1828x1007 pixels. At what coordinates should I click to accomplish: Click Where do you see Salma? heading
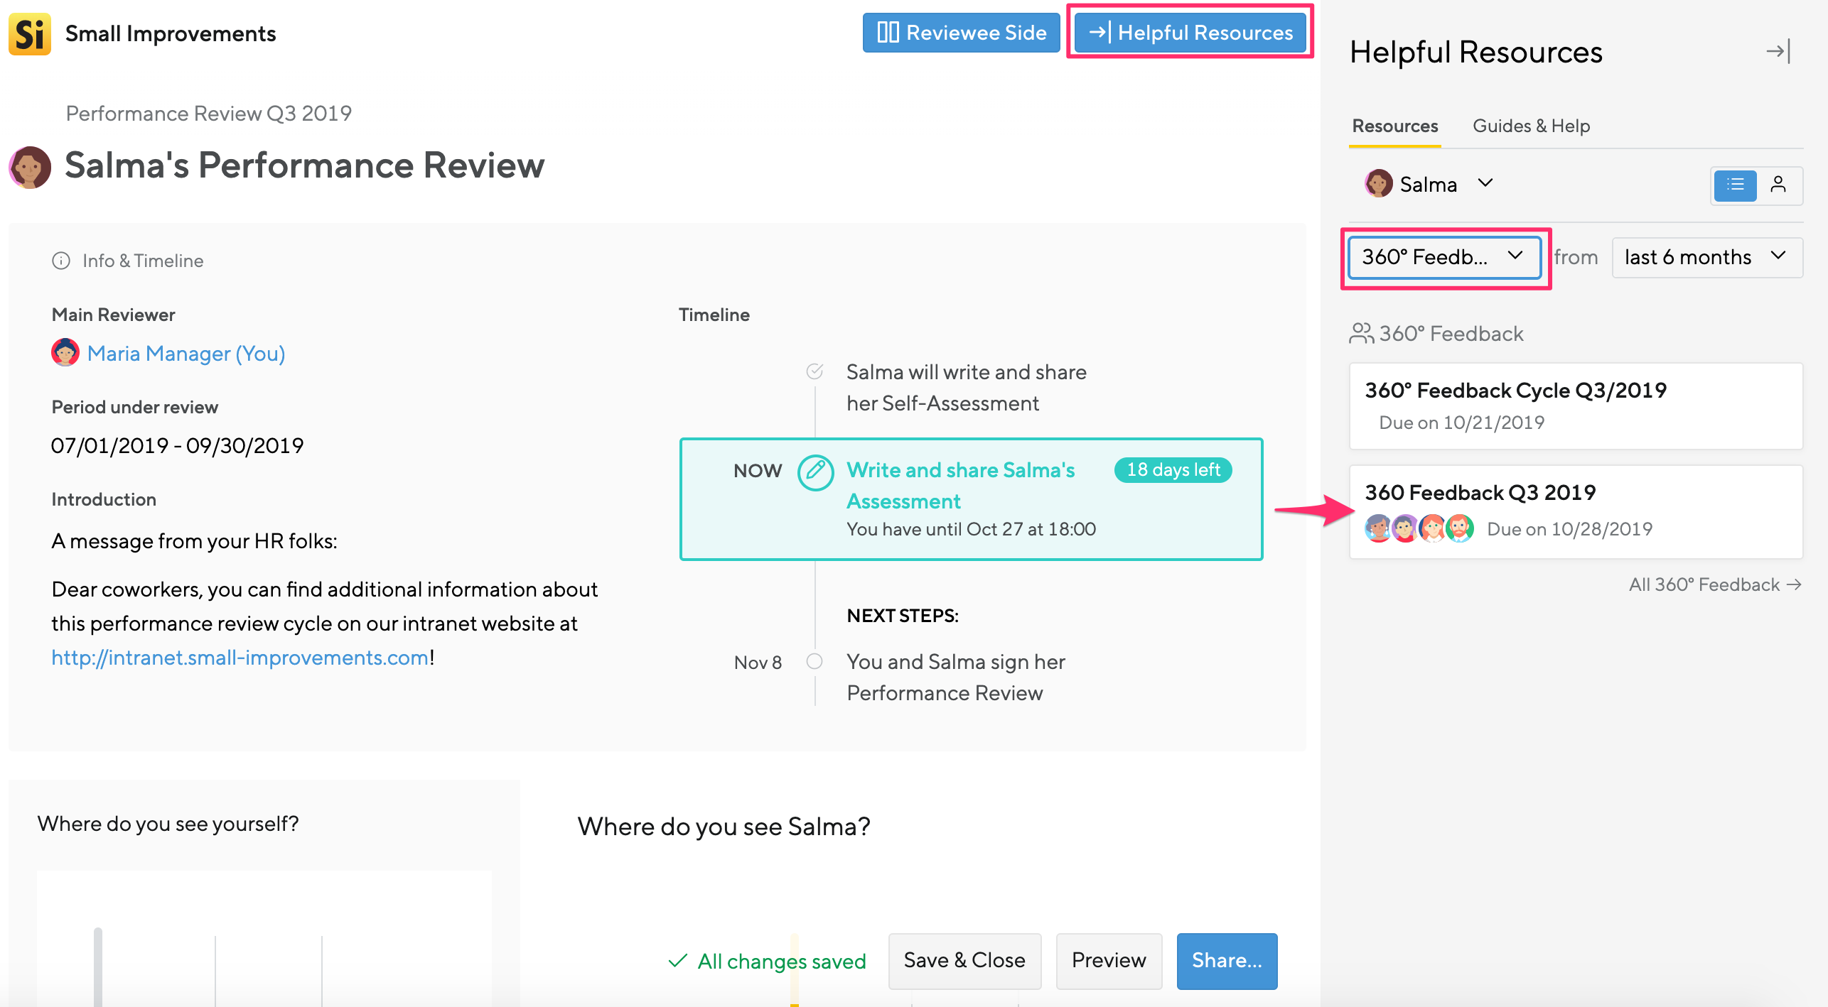tap(724, 826)
